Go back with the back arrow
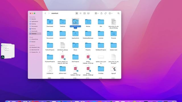Screen dimensions: 182x102 click(x=45, y=13)
